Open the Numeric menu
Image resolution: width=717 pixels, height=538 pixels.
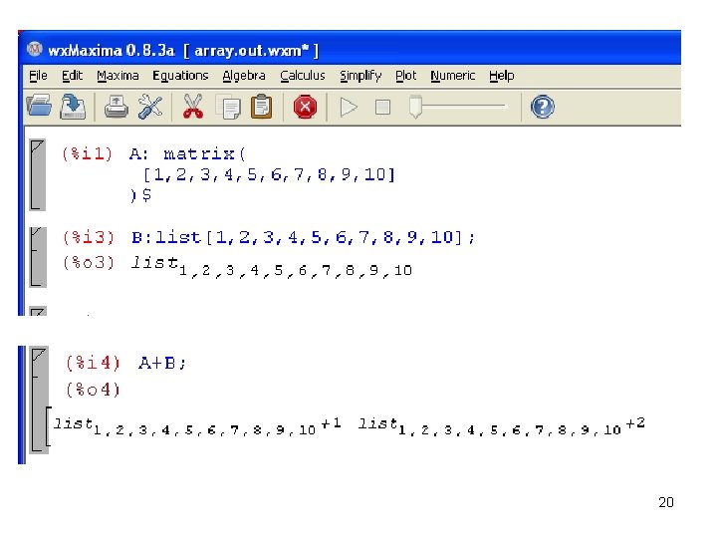pos(453,76)
